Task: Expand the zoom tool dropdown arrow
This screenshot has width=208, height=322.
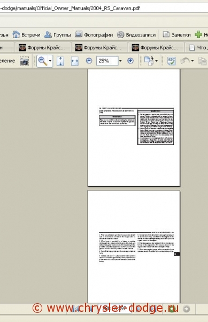Action: tap(50, 61)
